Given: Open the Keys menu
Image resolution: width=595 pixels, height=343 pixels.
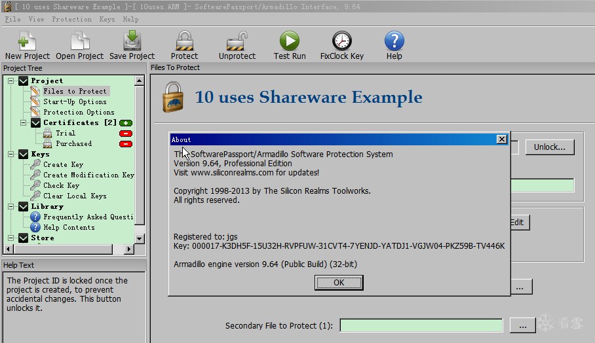Looking at the screenshot, I should tap(107, 20).
